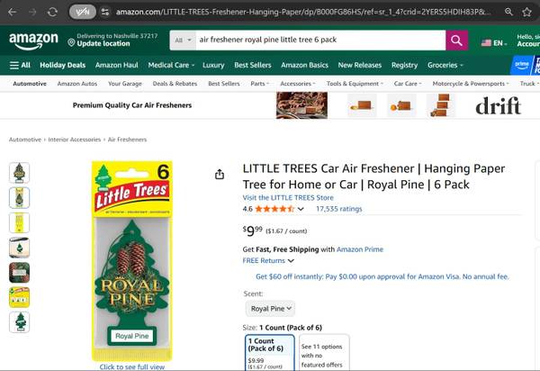The image size is (540, 371).
Task: Reload the page in browser
Action: pyautogui.click(x=53, y=12)
